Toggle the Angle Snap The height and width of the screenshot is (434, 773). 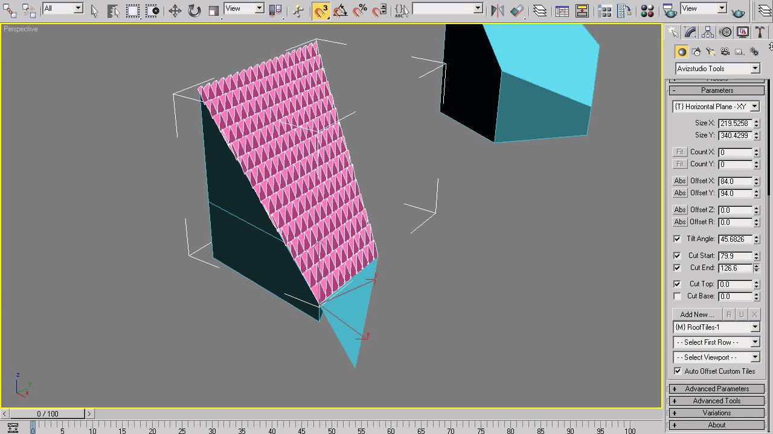[x=340, y=10]
